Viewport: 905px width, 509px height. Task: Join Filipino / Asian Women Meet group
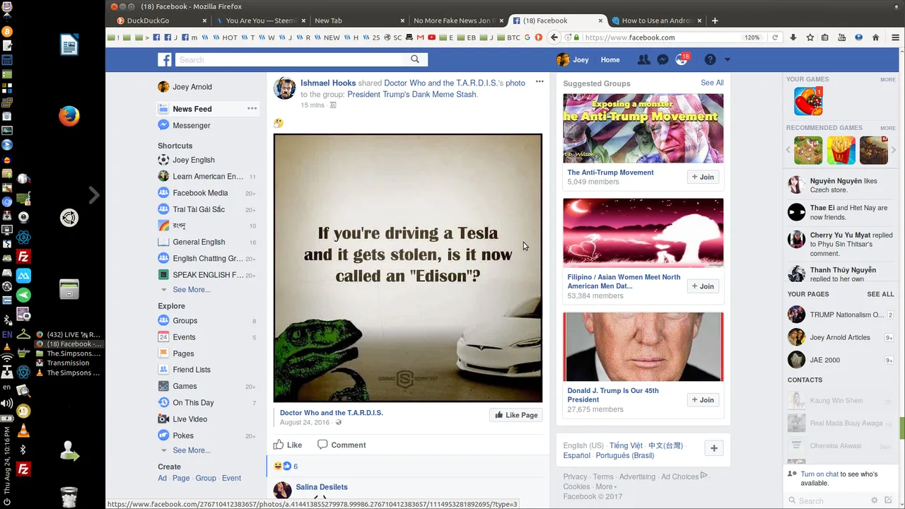[703, 286]
